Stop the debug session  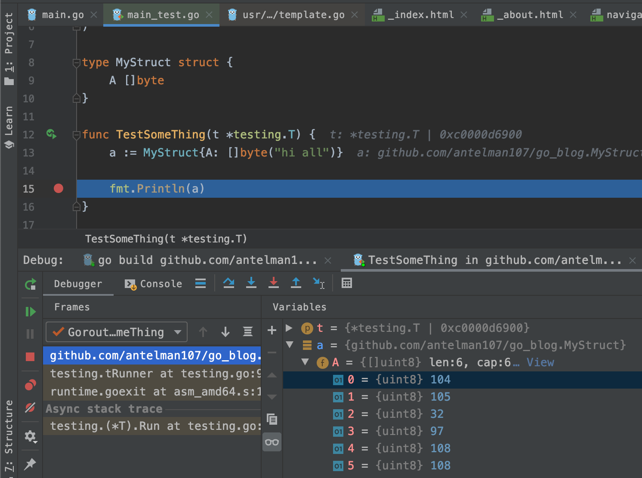(x=30, y=357)
